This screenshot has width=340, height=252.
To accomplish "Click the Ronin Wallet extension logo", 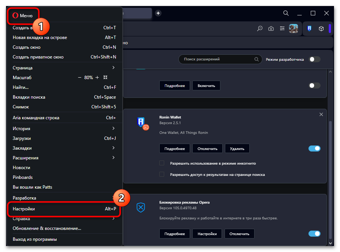I will point(142,123).
